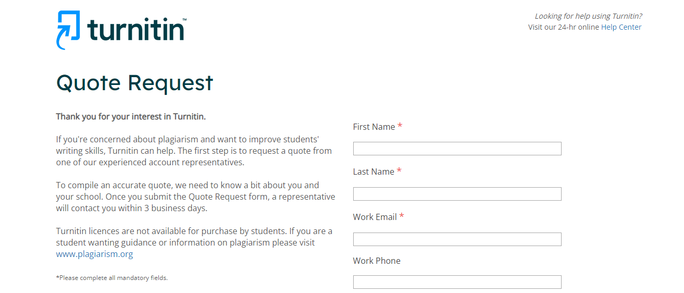684x293 pixels.
Task: Open the Help Center link
Action: click(x=621, y=27)
